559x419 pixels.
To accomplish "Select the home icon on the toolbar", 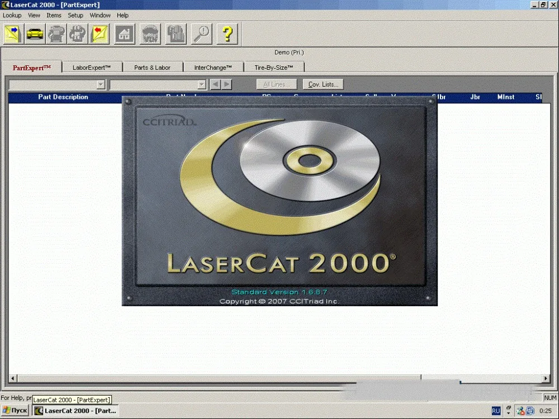I will point(124,34).
